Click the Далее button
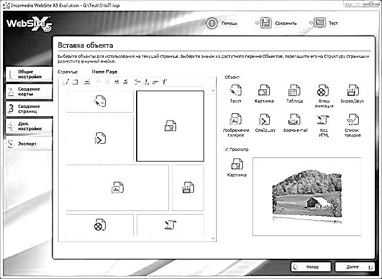382x279 pixels. [355, 267]
